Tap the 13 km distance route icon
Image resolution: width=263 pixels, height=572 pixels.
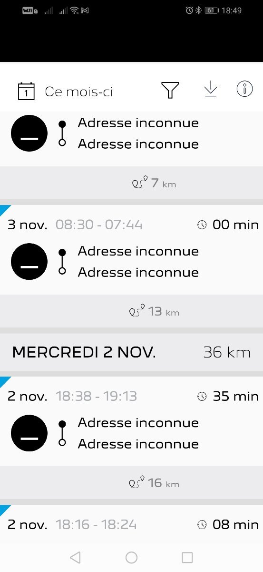click(137, 312)
